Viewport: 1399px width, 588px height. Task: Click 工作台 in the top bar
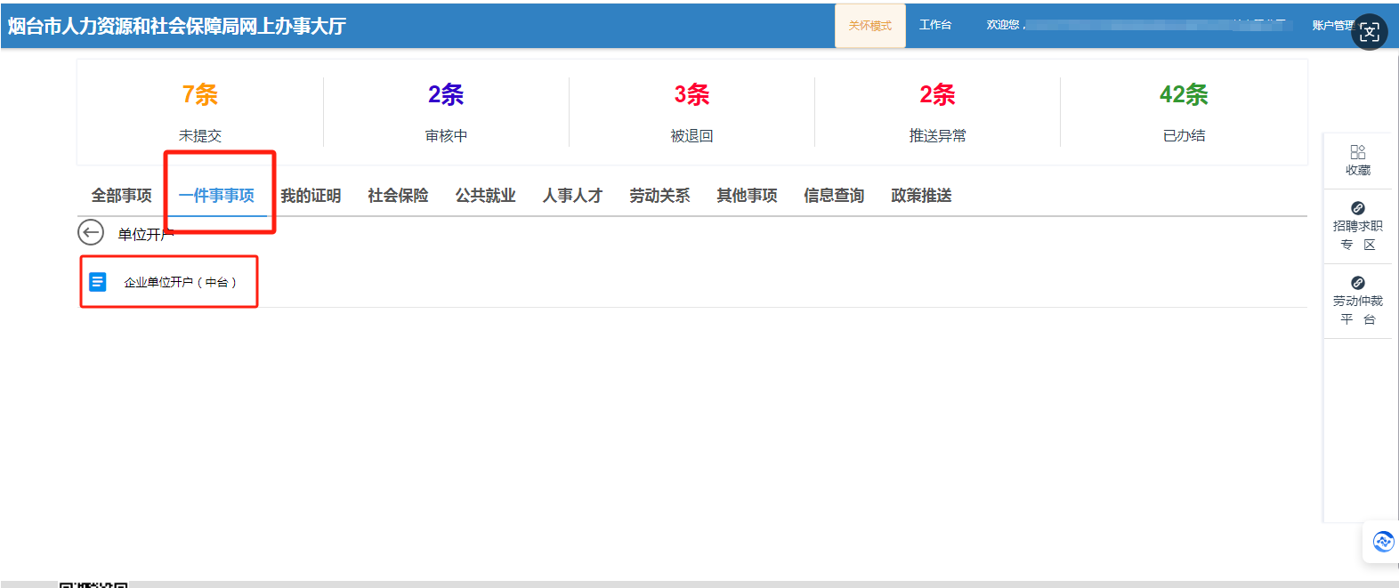tap(935, 25)
